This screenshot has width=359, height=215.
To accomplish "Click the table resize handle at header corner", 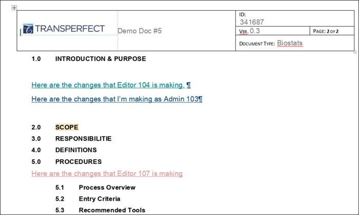I will [355, 52].
